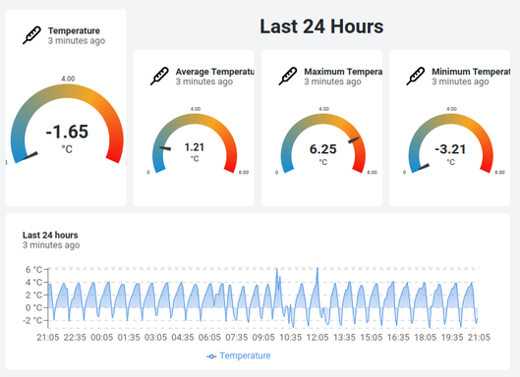This screenshot has width=520, height=377.
Task: Click the gauge needle on the Temperature gauge
Action: coord(29,156)
